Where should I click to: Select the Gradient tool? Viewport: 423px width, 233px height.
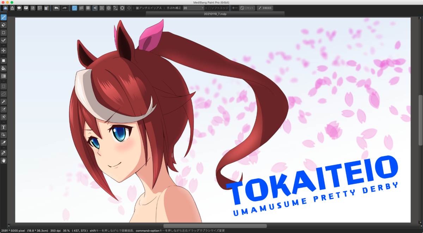click(4, 76)
